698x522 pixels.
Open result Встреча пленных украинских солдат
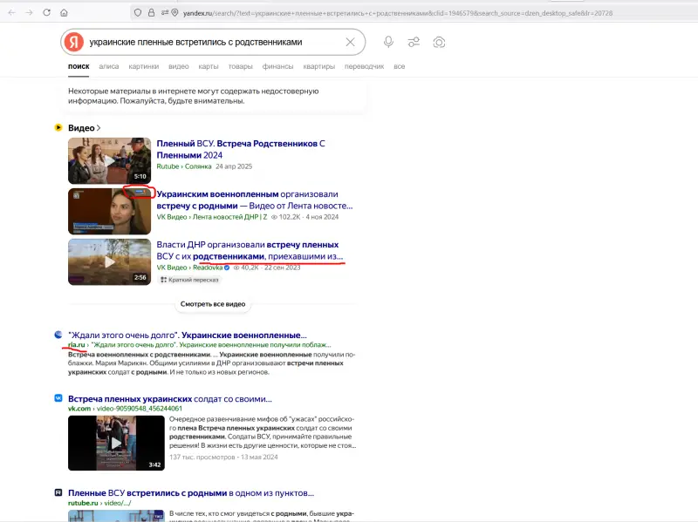170,399
